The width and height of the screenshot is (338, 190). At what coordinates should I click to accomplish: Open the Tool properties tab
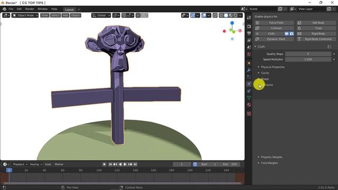pyautogui.click(x=249, y=17)
